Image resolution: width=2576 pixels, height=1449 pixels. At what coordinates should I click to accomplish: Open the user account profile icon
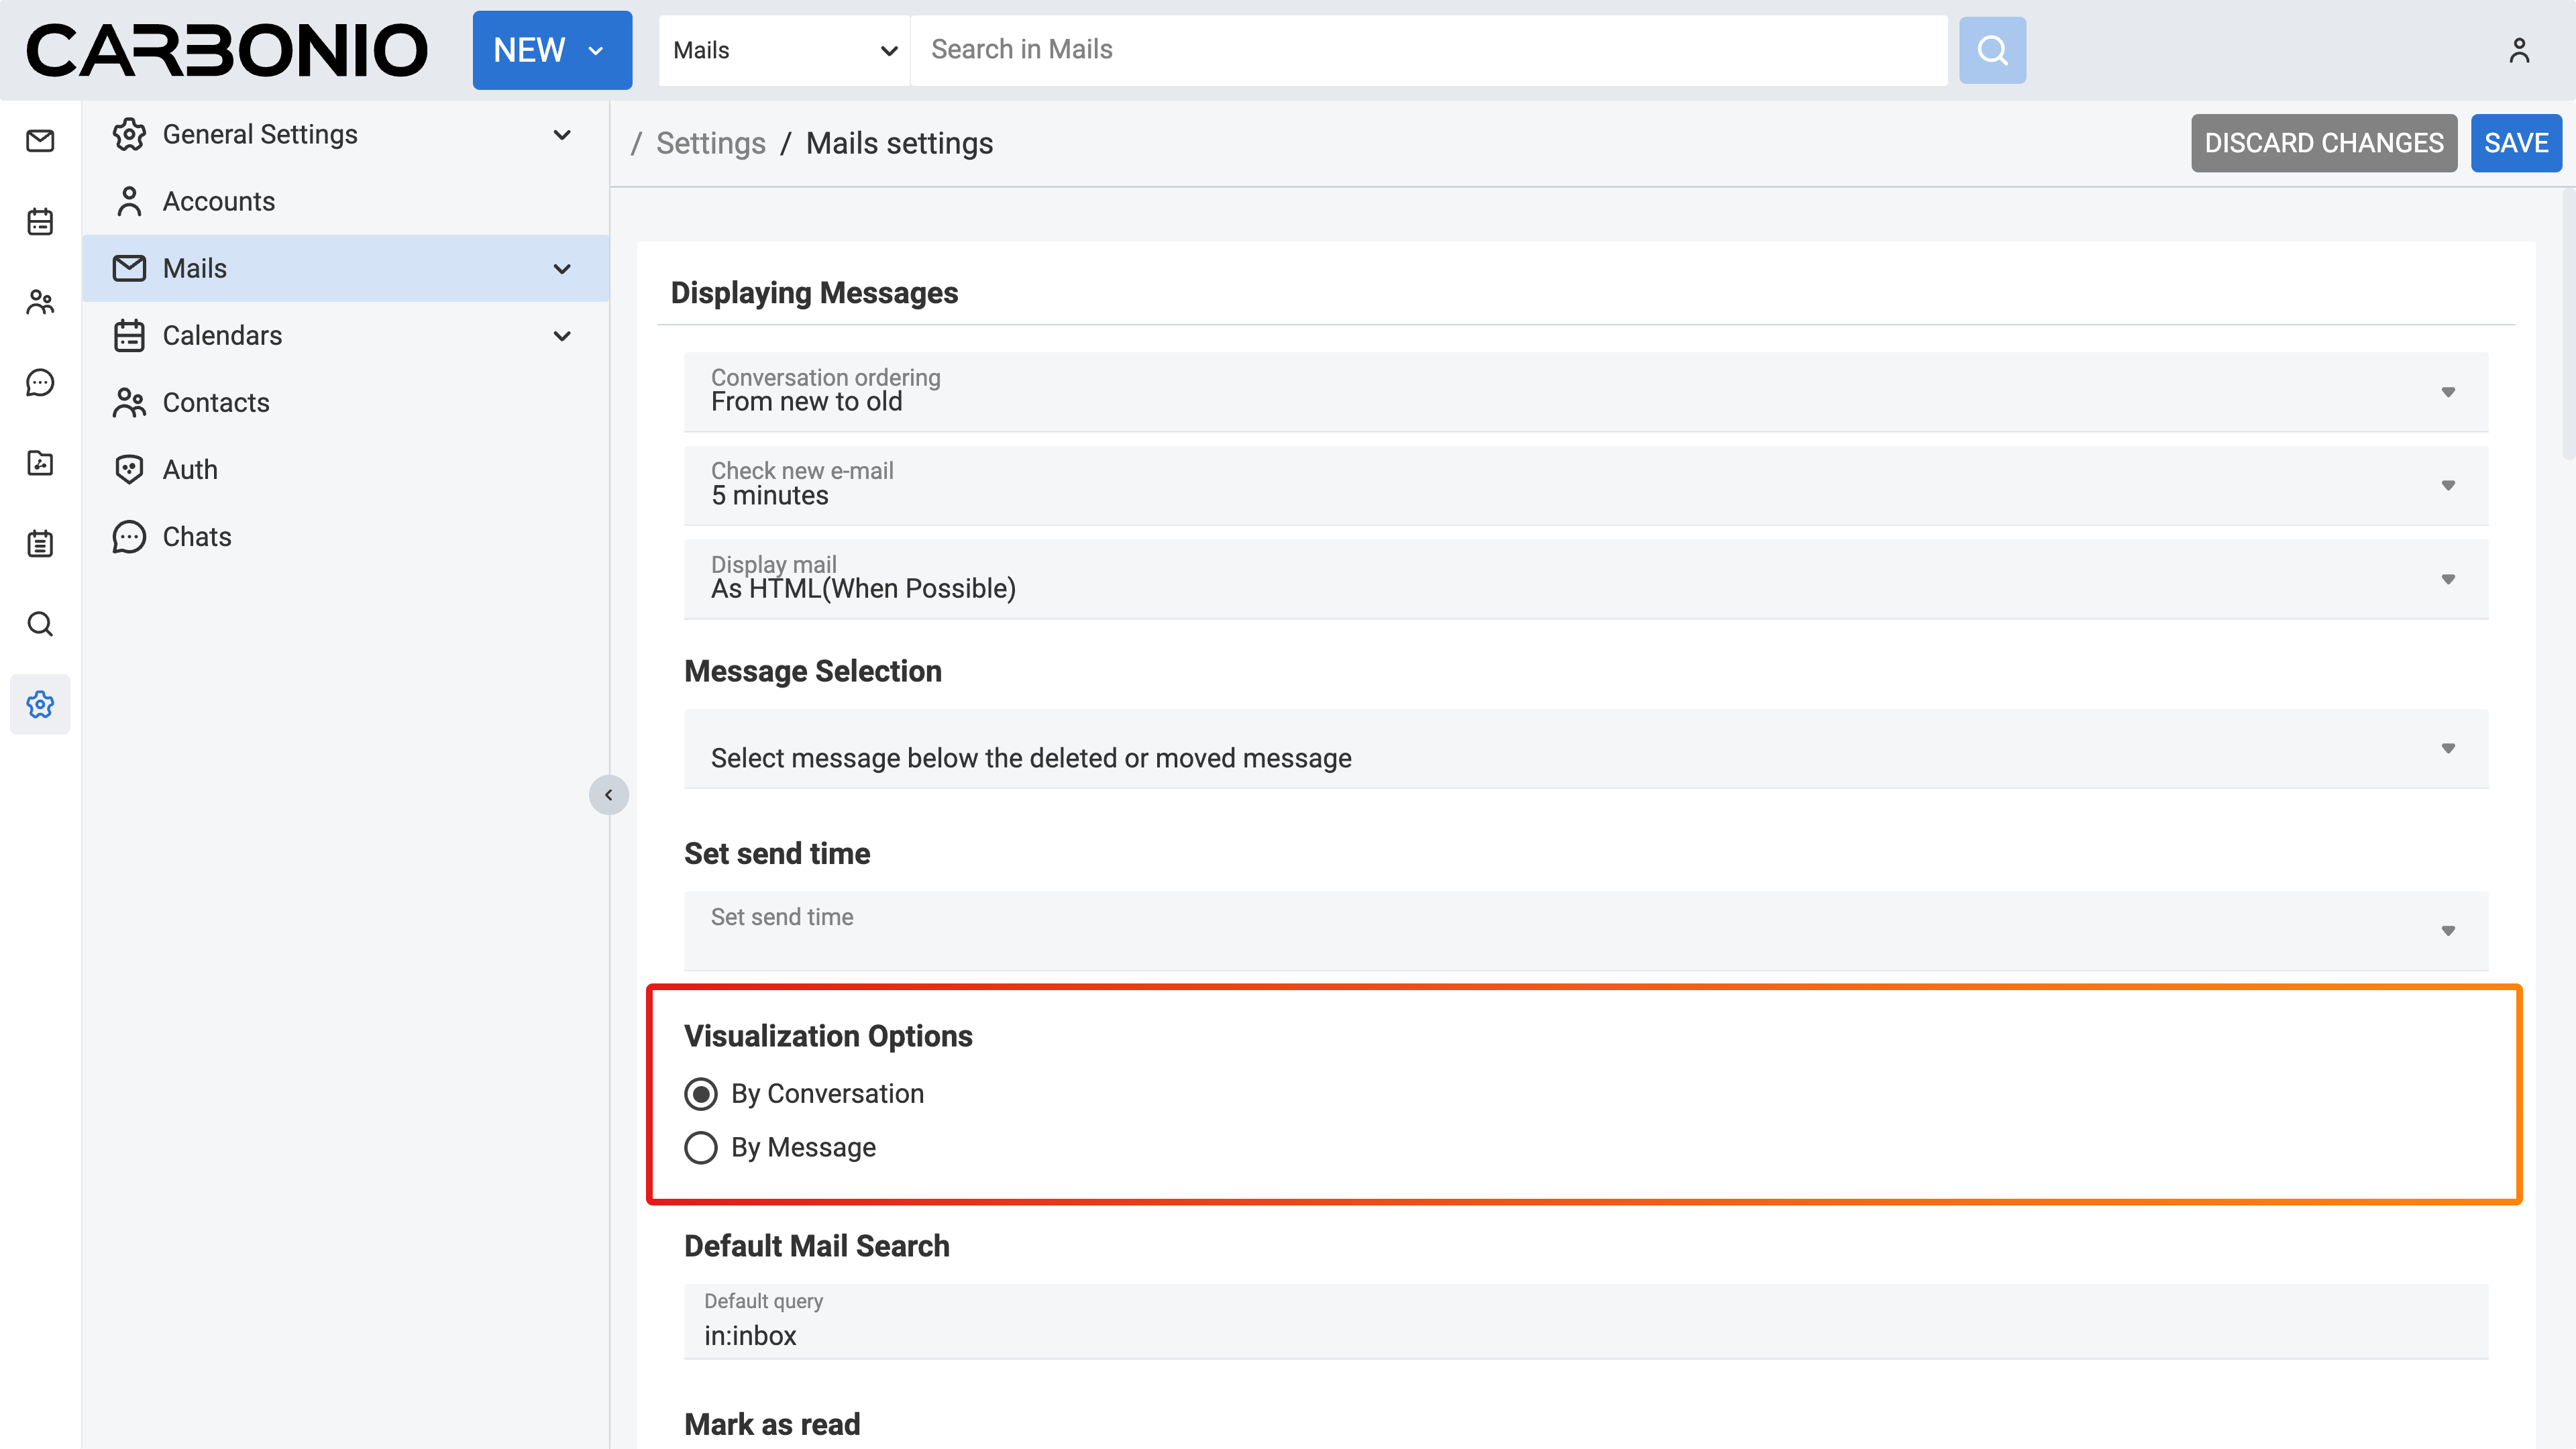(x=2518, y=50)
